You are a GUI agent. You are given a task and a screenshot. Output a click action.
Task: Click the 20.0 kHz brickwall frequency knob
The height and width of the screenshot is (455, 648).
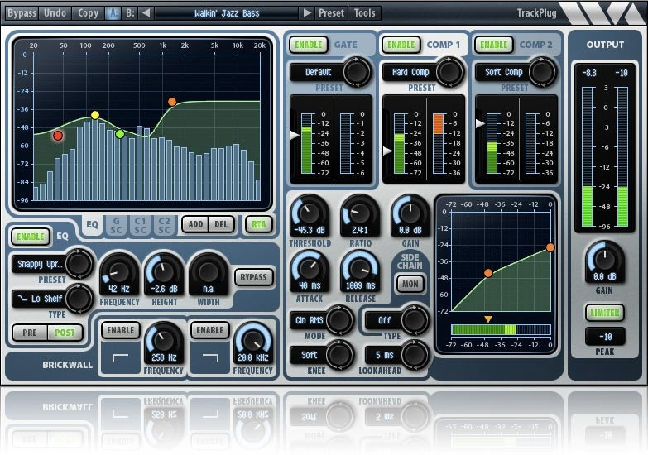pyautogui.click(x=253, y=341)
